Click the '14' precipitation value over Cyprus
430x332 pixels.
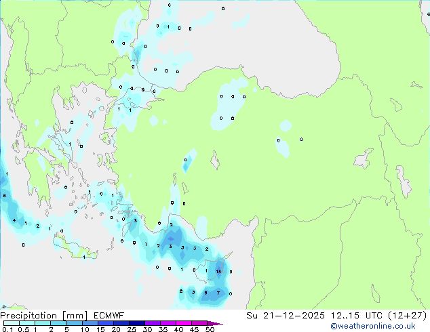tap(218, 272)
